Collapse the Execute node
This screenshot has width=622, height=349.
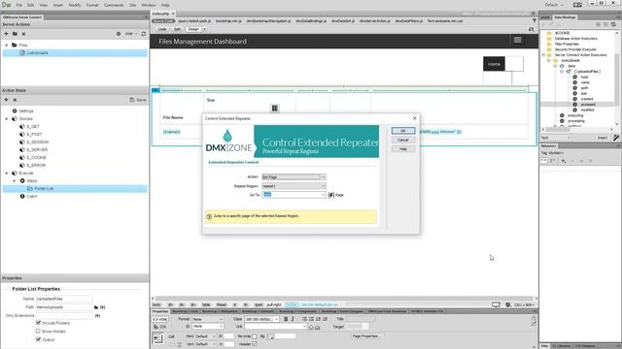[7, 173]
